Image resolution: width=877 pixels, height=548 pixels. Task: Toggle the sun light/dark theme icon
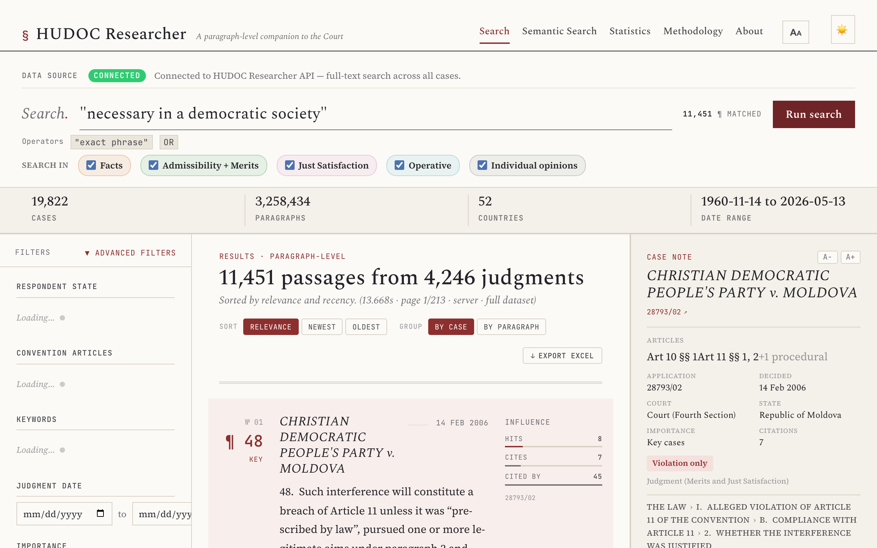coord(843,30)
